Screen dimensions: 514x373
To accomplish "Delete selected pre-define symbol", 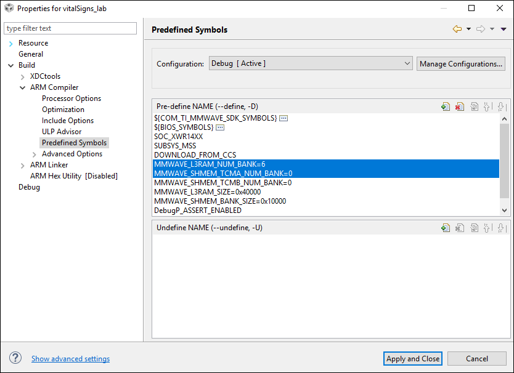I will 460,106.
